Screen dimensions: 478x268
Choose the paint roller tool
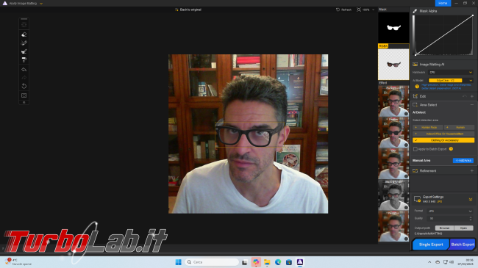[24, 59]
